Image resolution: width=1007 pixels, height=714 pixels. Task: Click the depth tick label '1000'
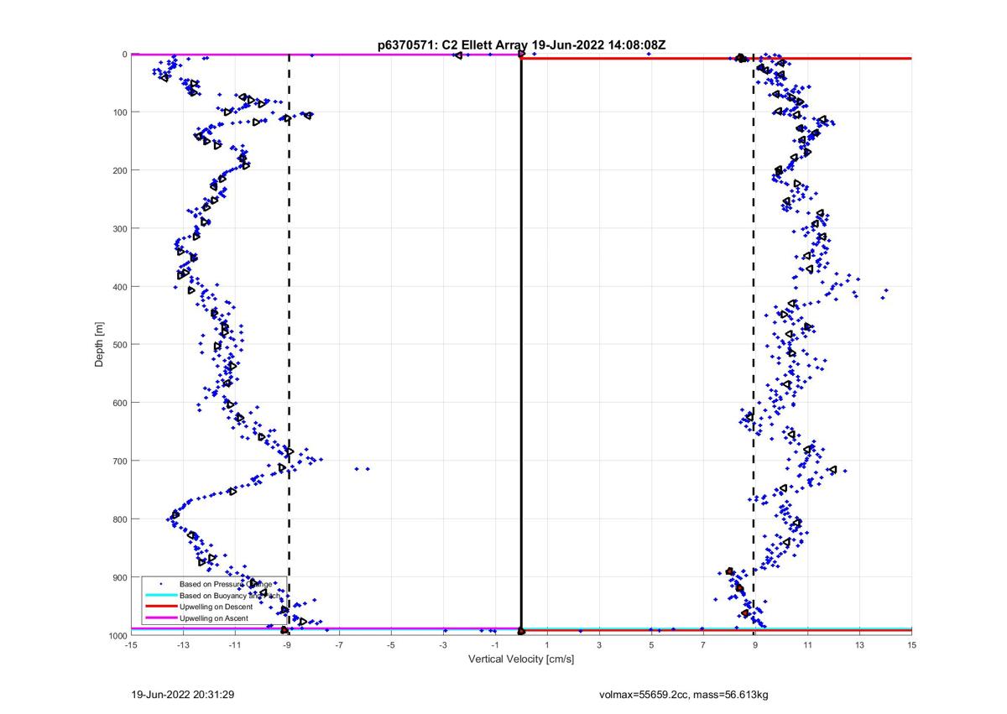117,635
